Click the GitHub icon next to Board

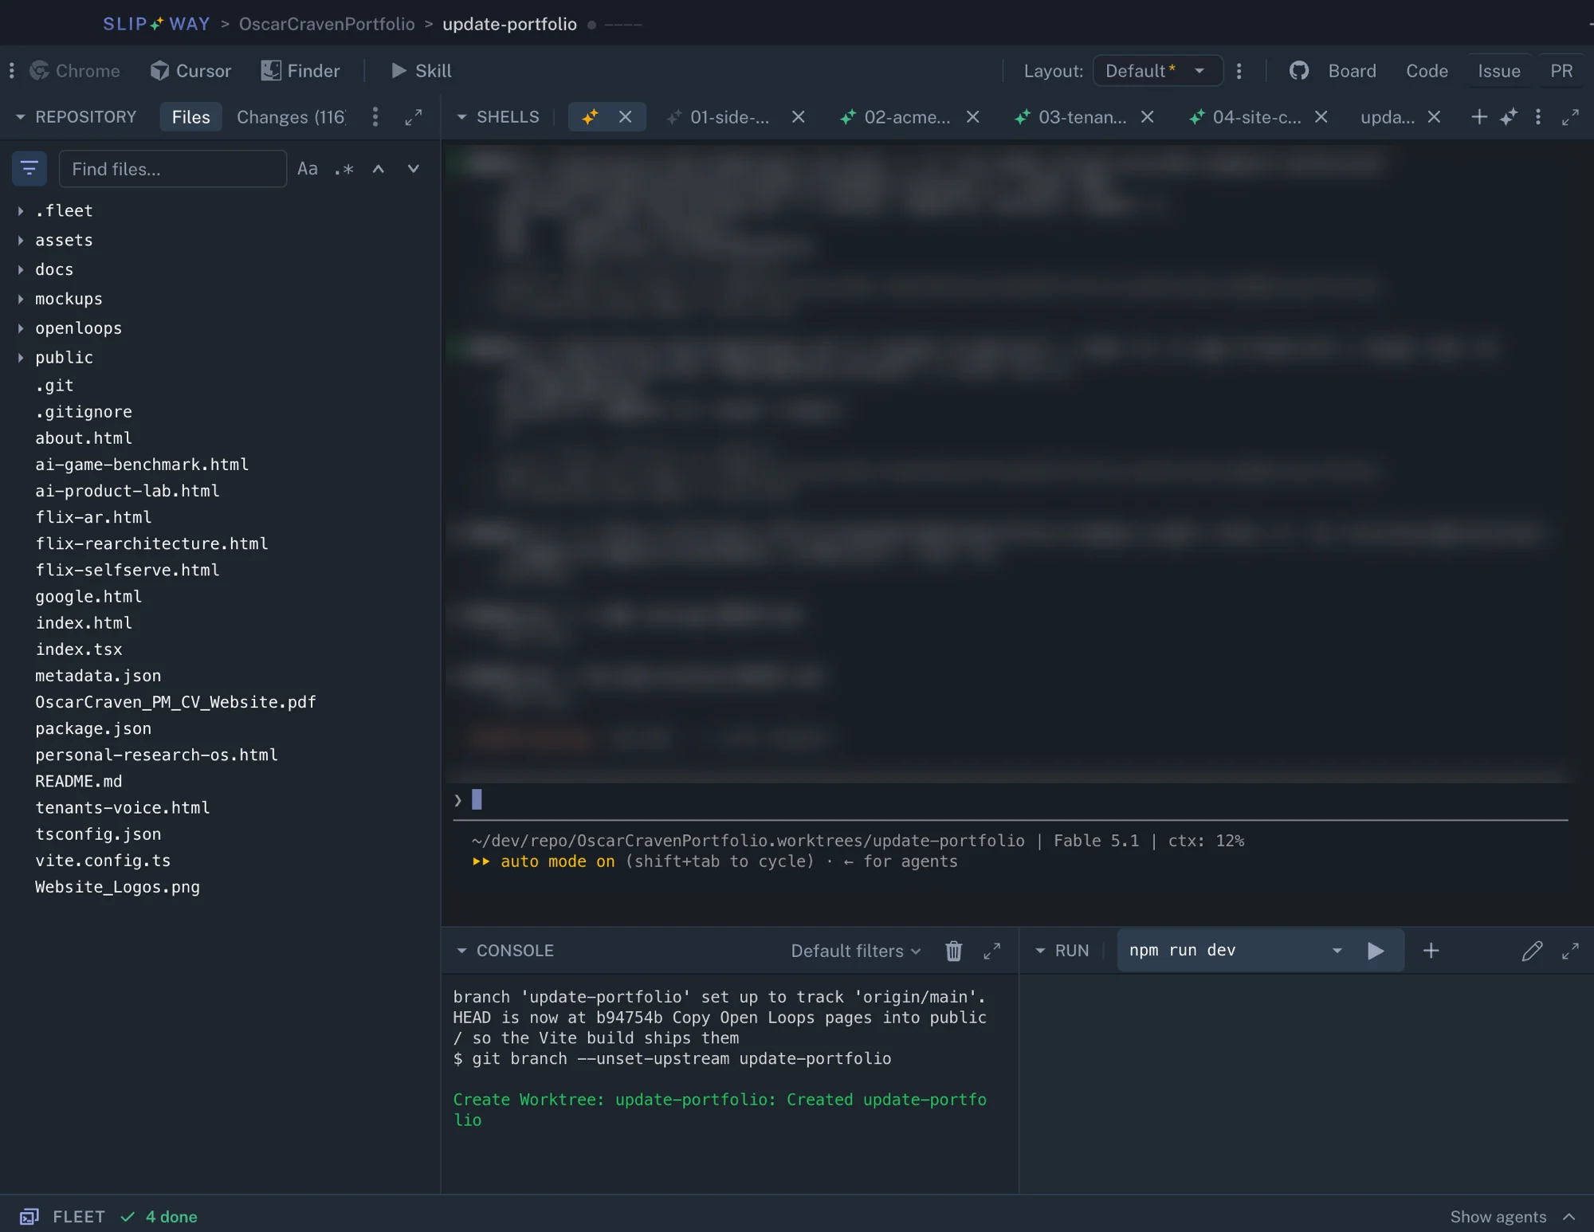click(1299, 71)
